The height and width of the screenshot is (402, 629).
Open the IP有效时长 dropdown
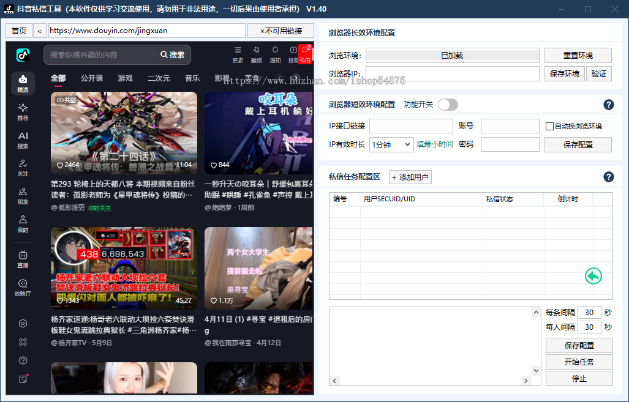pos(391,144)
